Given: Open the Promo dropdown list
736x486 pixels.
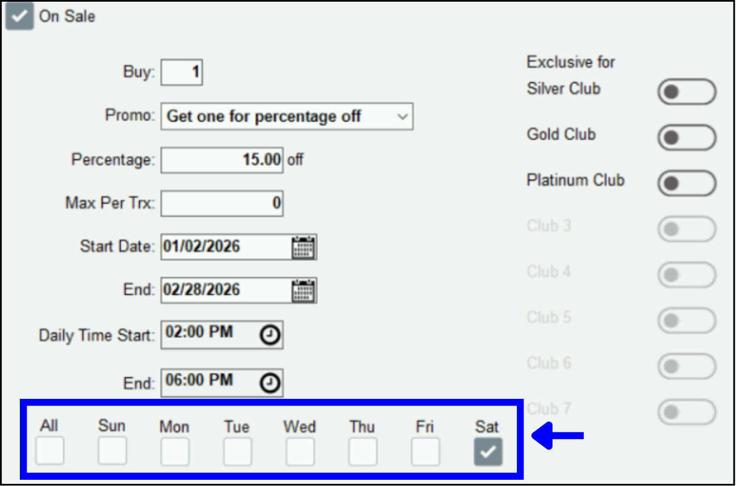Looking at the screenshot, I should 287,117.
